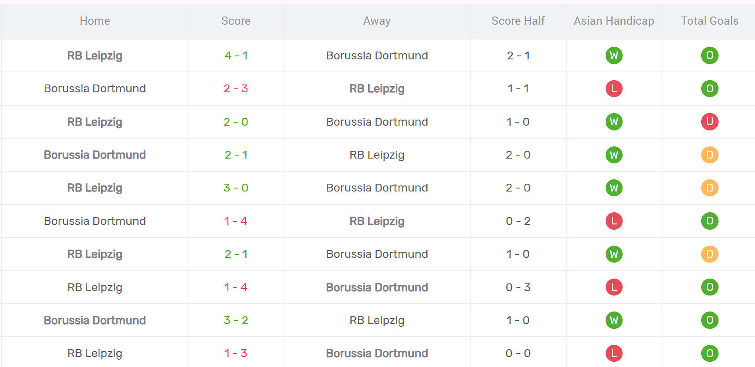The image size is (755, 367).
Task: Click the 0 - 0 halftime score cell
Action: tap(518, 353)
